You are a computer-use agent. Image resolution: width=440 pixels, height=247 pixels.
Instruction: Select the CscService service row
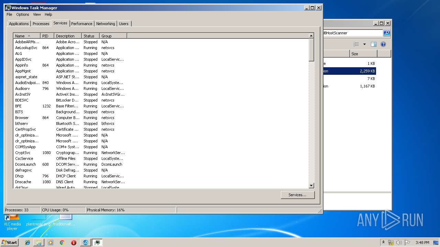(x=161, y=158)
